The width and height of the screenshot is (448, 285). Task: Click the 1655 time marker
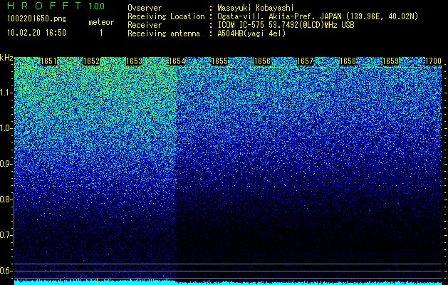tap(219, 61)
